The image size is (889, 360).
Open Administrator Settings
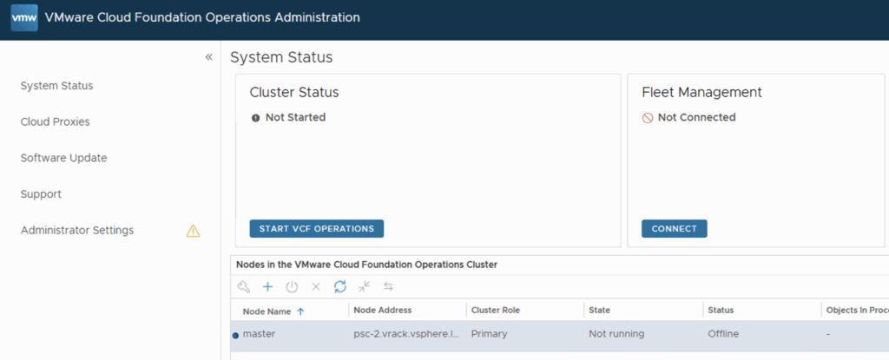[x=77, y=231]
